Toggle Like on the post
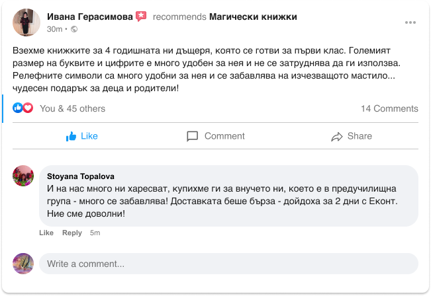 [82, 136]
